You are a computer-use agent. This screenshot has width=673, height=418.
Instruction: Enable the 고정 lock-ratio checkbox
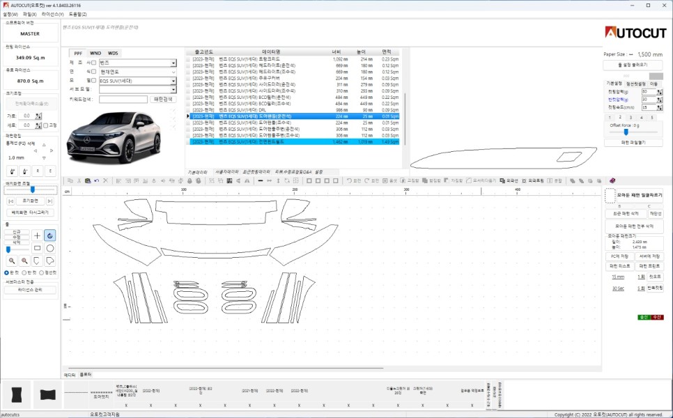(45, 125)
